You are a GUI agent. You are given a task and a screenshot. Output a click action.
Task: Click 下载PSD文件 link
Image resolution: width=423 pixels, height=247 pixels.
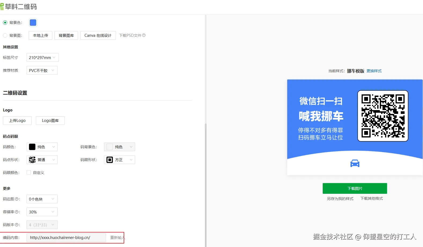(x=130, y=35)
